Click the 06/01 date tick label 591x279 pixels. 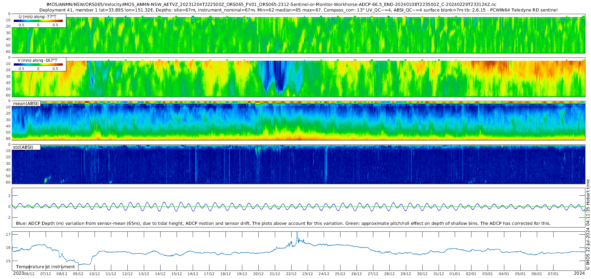(x=537, y=274)
